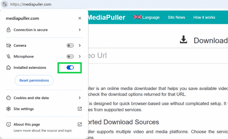Click the site information icon in address bar
The image size is (228, 139).
5,4
